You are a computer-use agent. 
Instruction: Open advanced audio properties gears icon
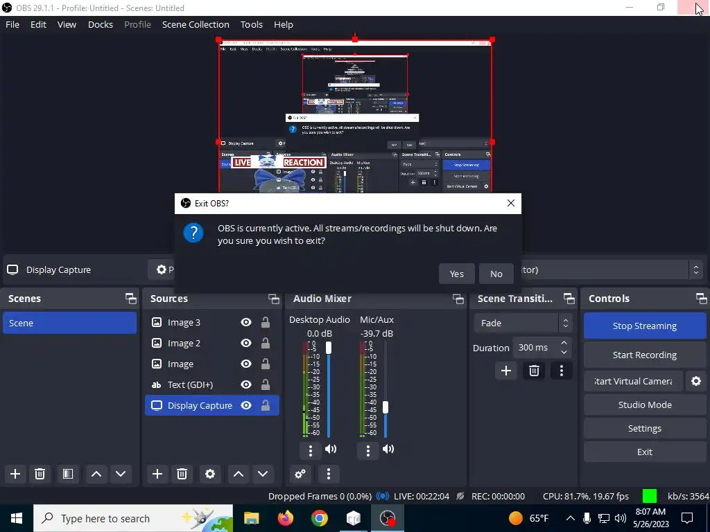tap(300, 474)
